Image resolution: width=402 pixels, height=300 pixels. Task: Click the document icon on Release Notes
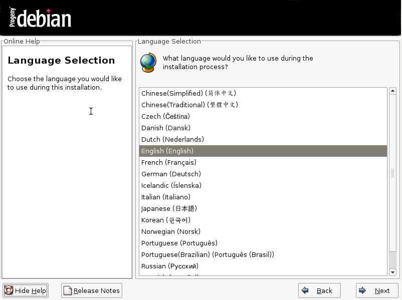click(x=68, y=290)
